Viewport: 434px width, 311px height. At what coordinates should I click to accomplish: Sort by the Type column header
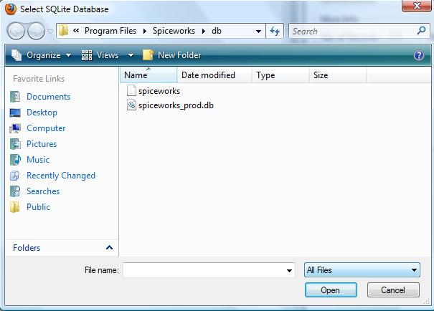tap(280, 75)
